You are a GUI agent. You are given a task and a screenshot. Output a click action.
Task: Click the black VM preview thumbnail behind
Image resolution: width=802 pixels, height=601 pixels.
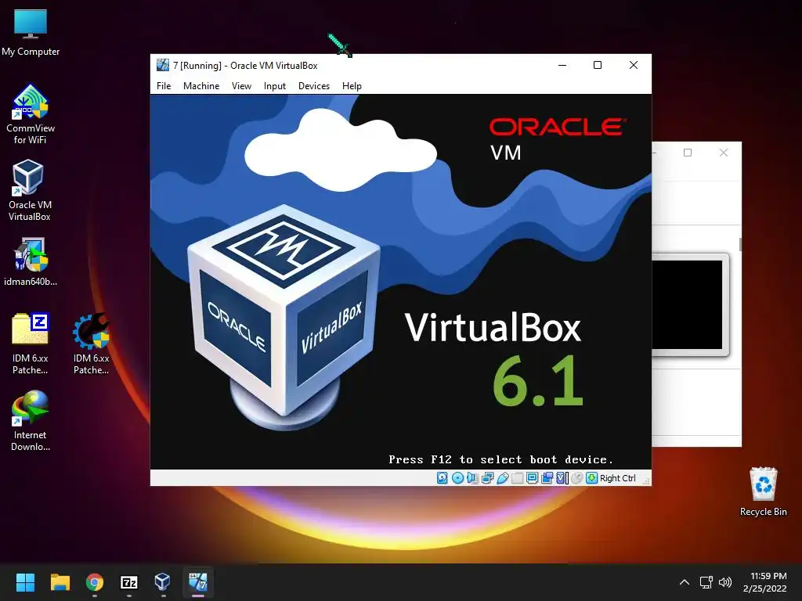(x=687, y=304)
